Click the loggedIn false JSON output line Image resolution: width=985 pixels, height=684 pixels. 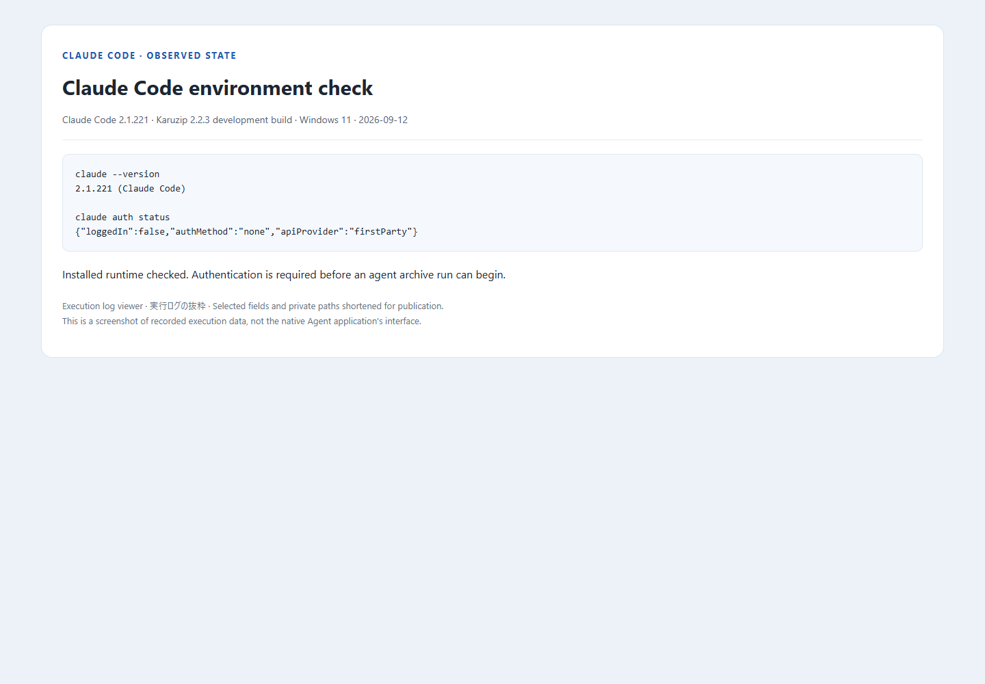(x=246, y=232)
